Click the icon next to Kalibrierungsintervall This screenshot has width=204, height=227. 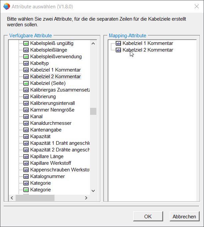pos(26,103)
